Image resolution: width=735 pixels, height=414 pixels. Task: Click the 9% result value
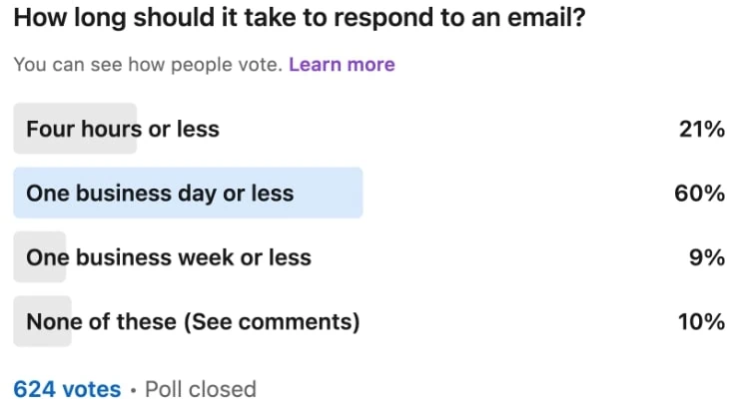[x=706, y=257]
